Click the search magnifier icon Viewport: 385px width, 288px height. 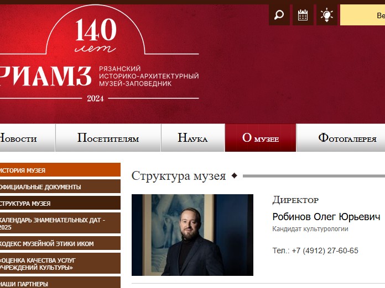279,15
